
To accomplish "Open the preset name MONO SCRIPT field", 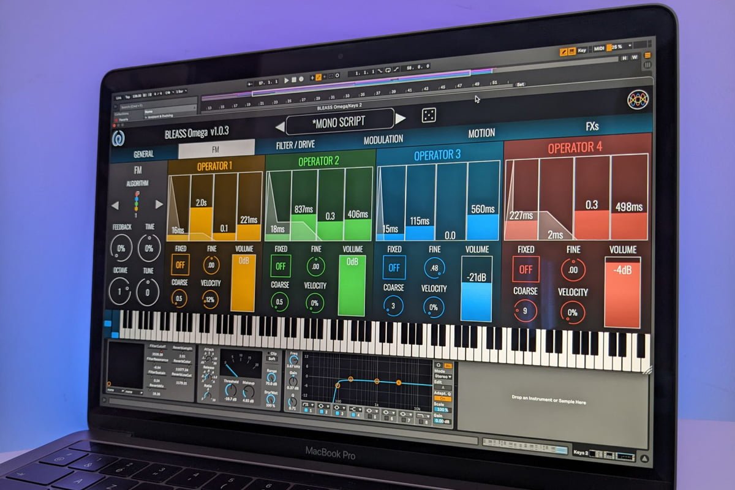I will pyautogui.click(x=339, y=121).
